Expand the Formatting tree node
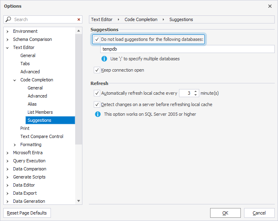The image size is (278, 221). pyautogui.click(x=15, y=144)
